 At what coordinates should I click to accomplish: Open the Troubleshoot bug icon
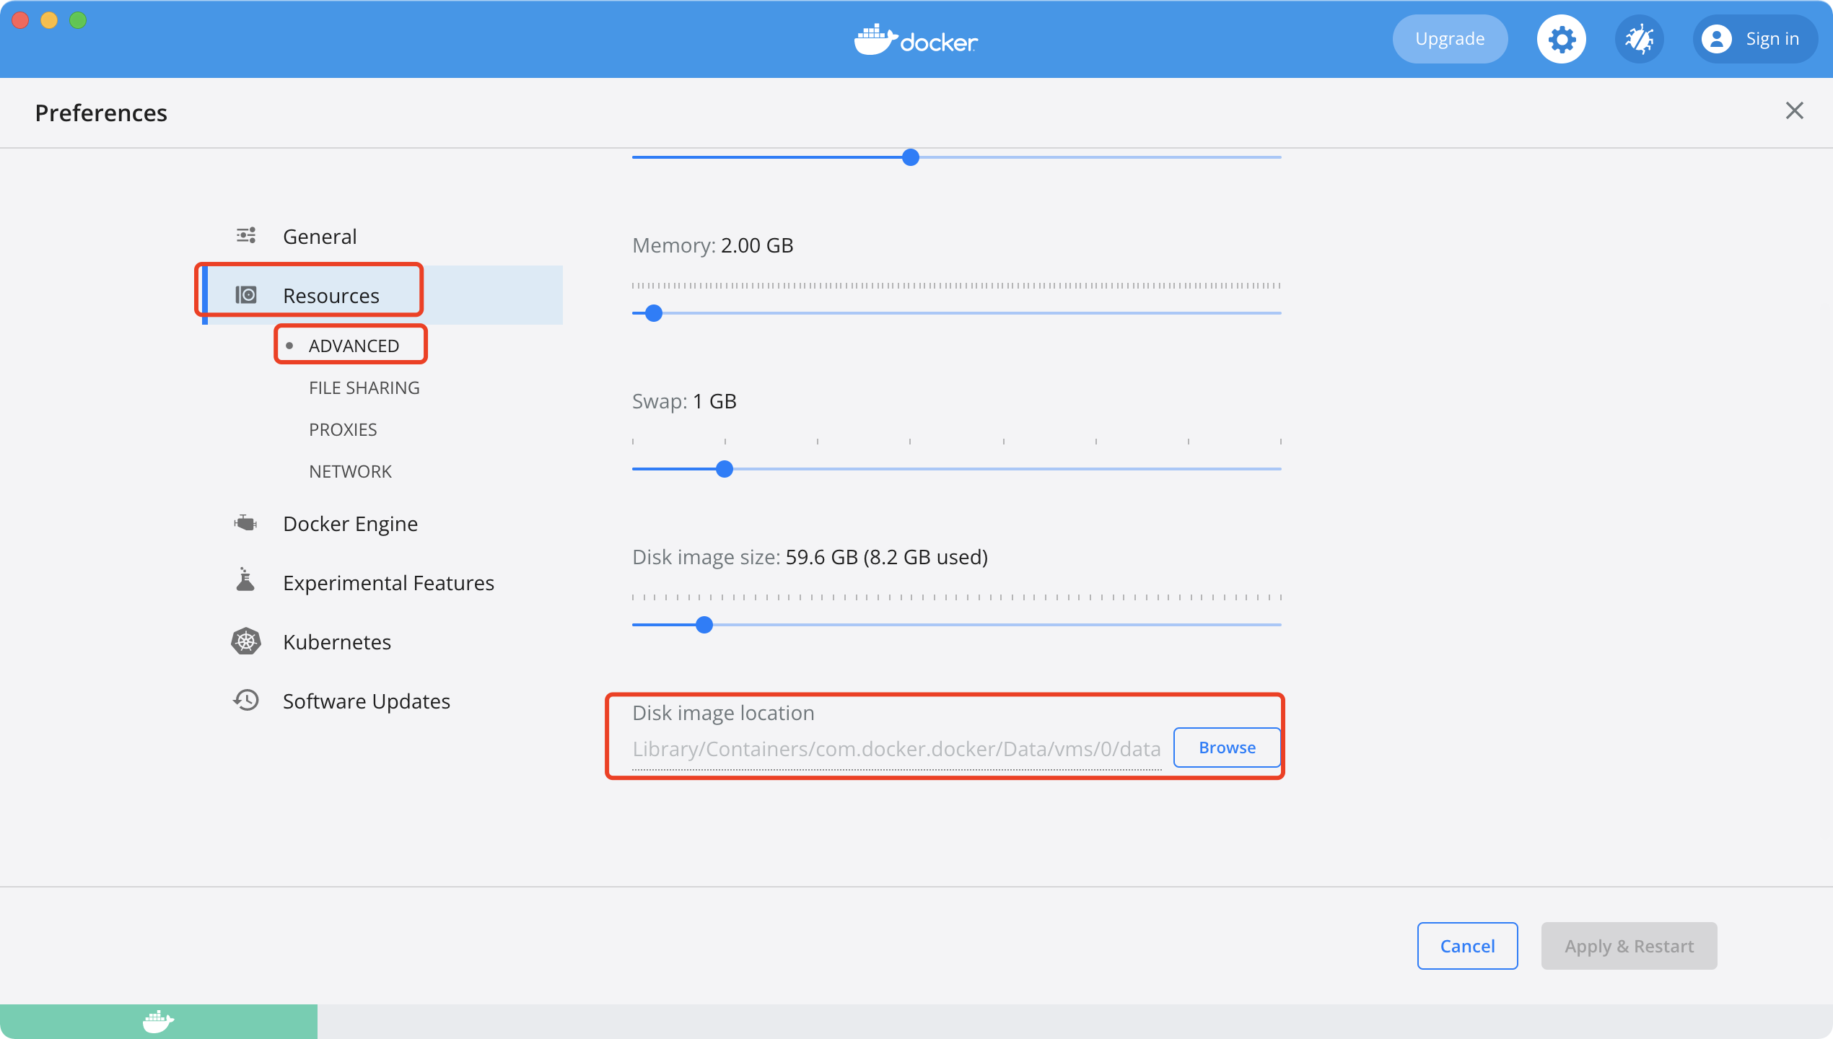1639,38
